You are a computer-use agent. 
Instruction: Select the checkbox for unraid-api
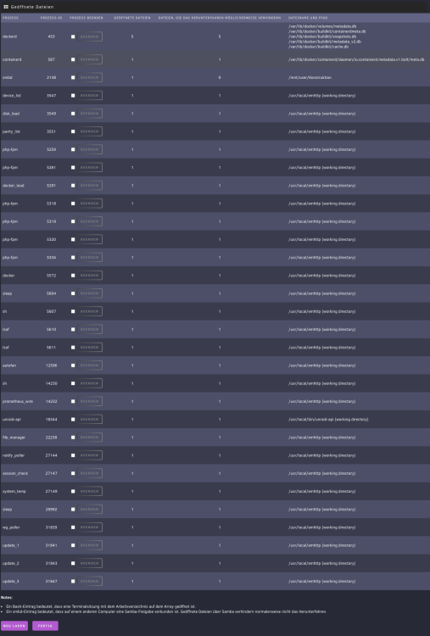(73, 420)
